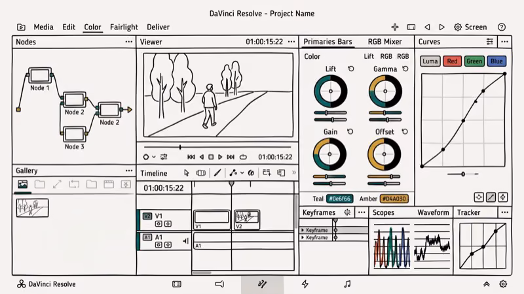
Task: Click the project folder icon beside Media
Action: pyautogui.click(x=21, y=27)
